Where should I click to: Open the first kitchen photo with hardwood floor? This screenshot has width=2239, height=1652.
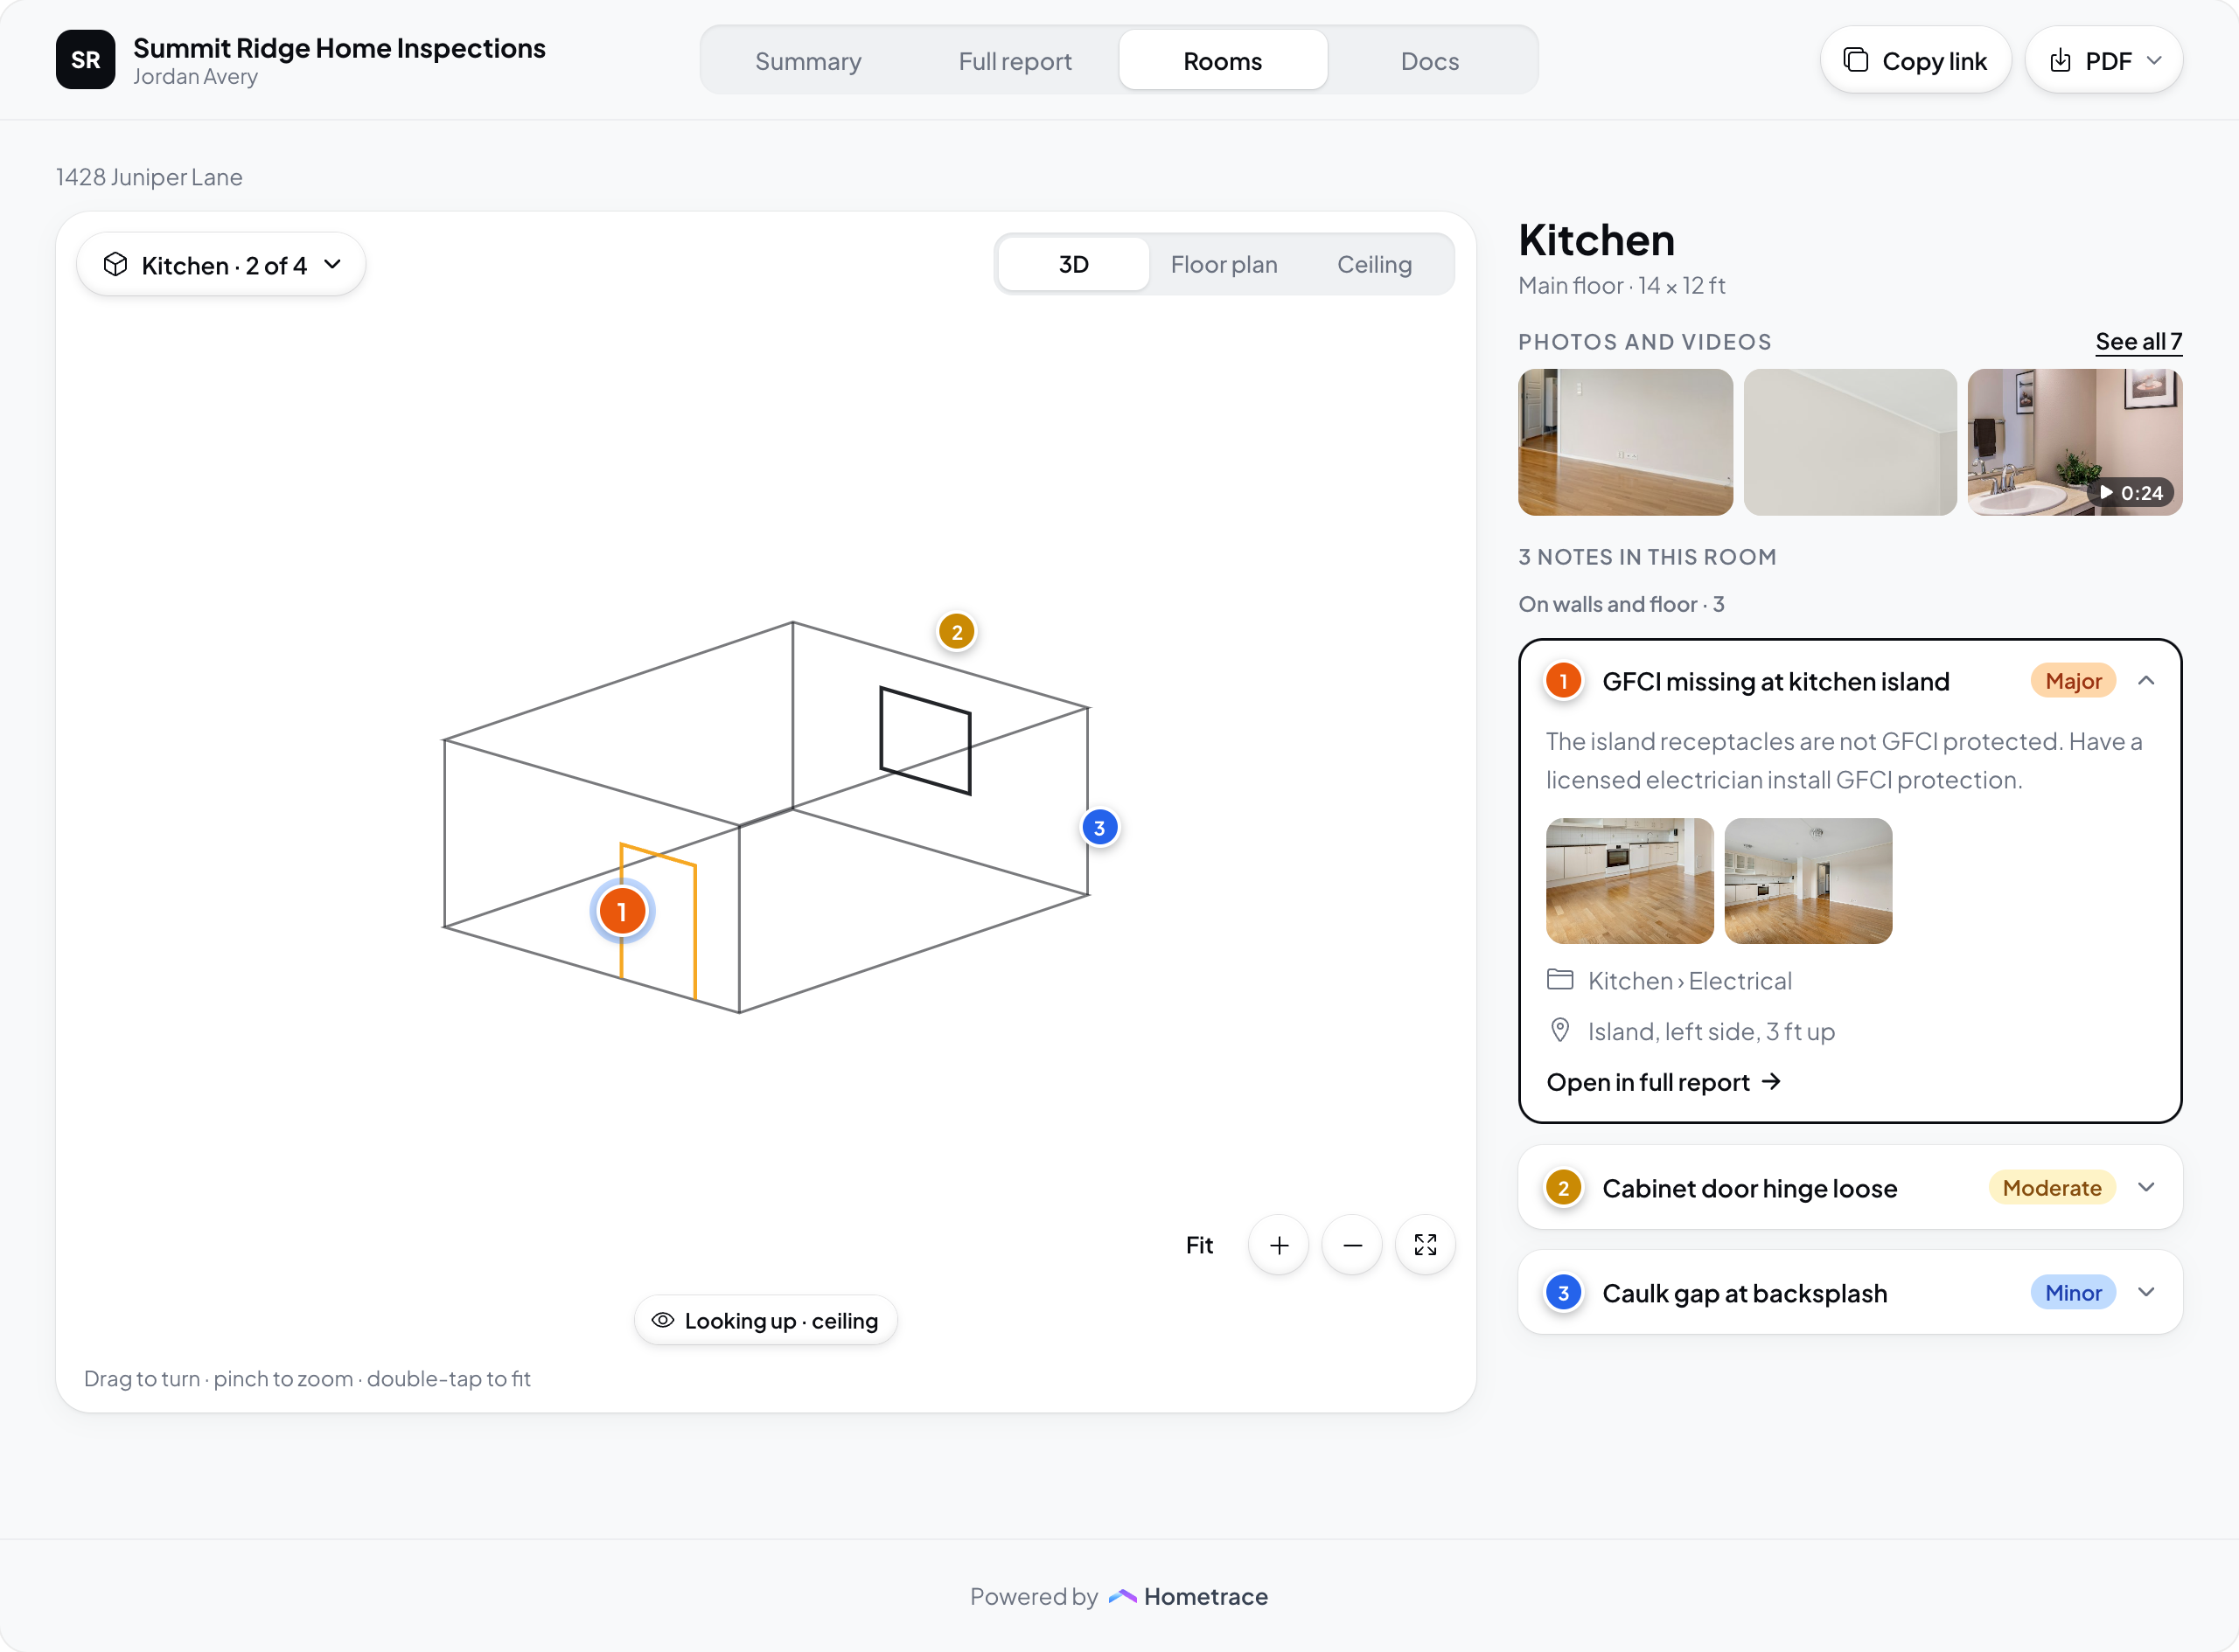click(1625, 442)
